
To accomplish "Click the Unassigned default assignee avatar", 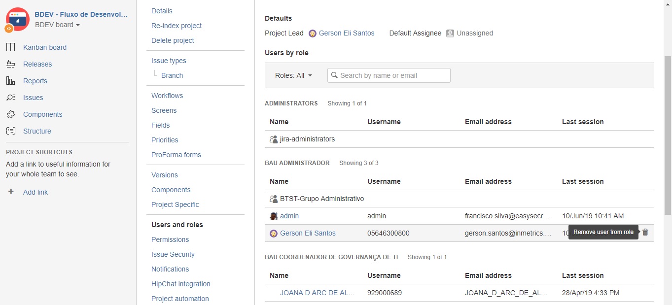I will click(x=450, y=34).
